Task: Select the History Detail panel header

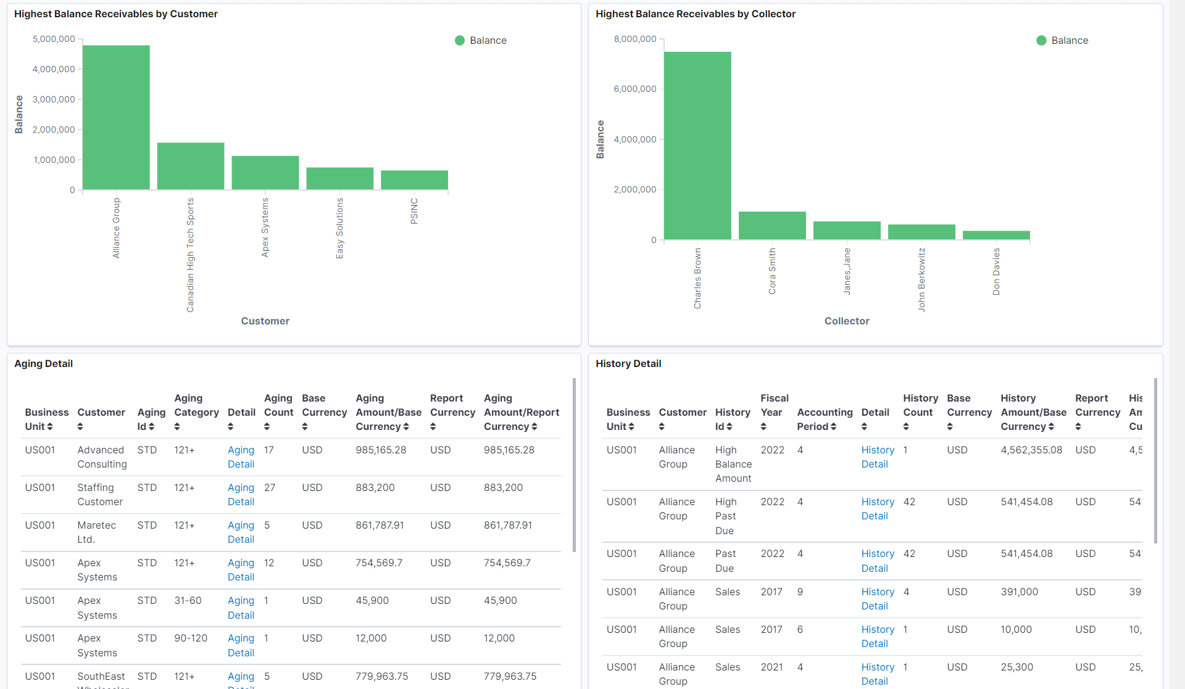Action: [x=628, y=363]
